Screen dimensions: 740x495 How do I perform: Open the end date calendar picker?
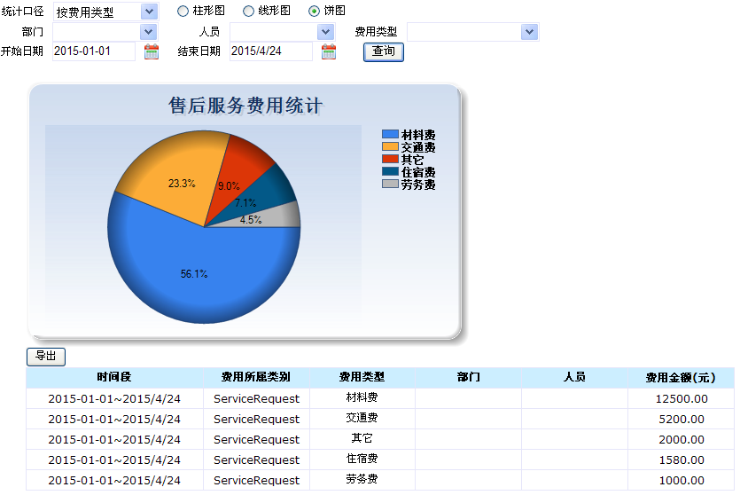(329, 51)
